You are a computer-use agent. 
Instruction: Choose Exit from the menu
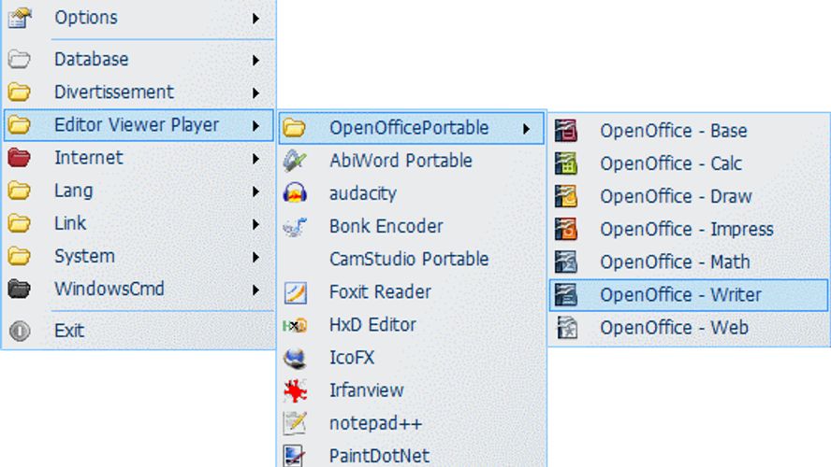tap(138, 331)
